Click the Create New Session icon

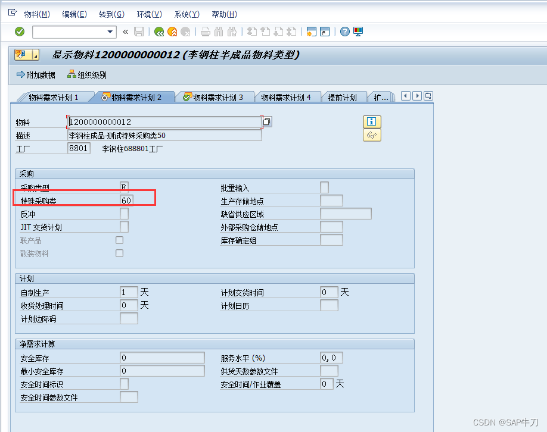(x=311, y=32)
